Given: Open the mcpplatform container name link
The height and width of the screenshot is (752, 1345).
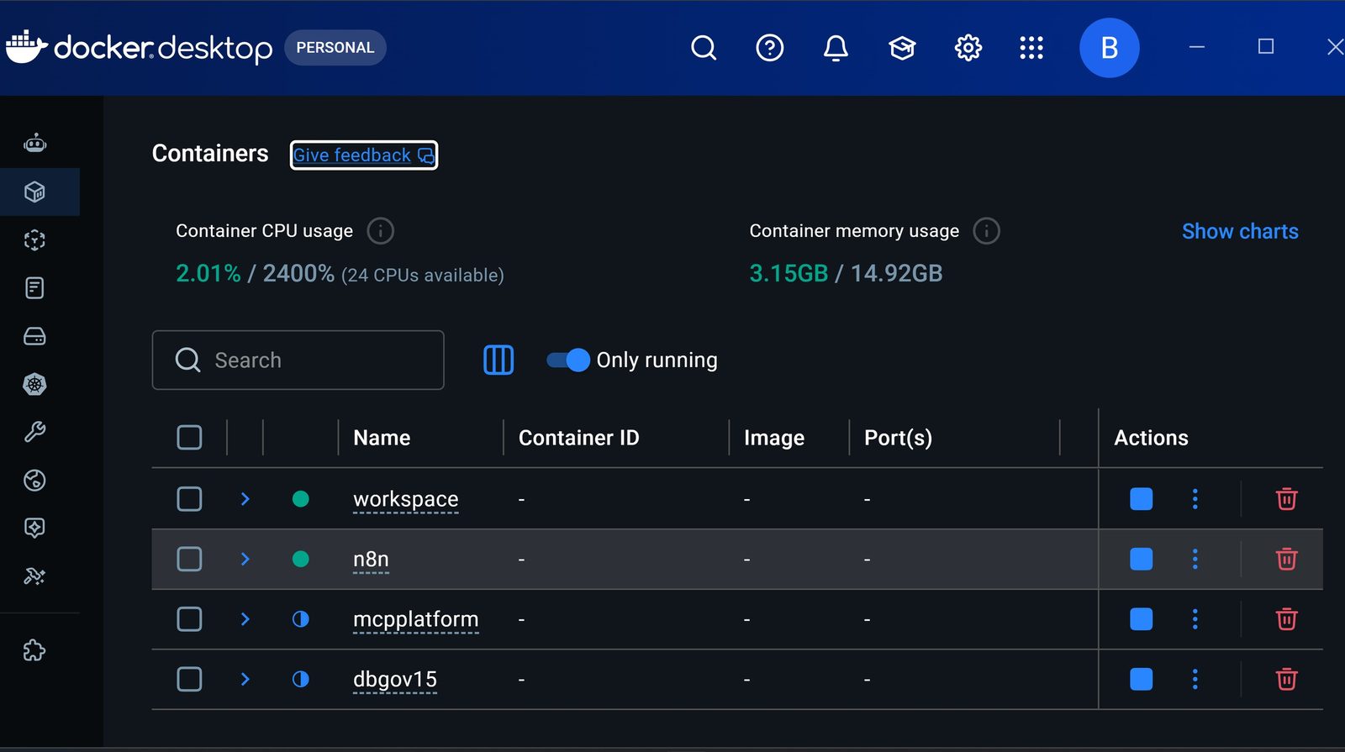Looking at the screenshot, I should coord(415,619).
